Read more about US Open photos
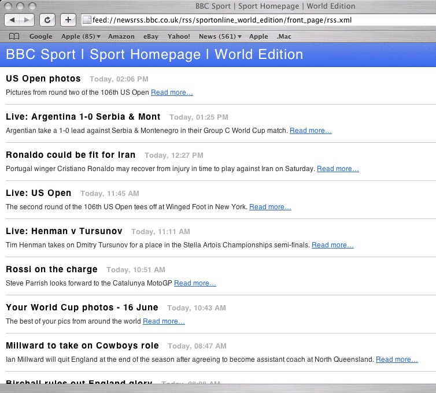This screenshot has width=436, height=393. pyautogui.click(x=172, y=92)
